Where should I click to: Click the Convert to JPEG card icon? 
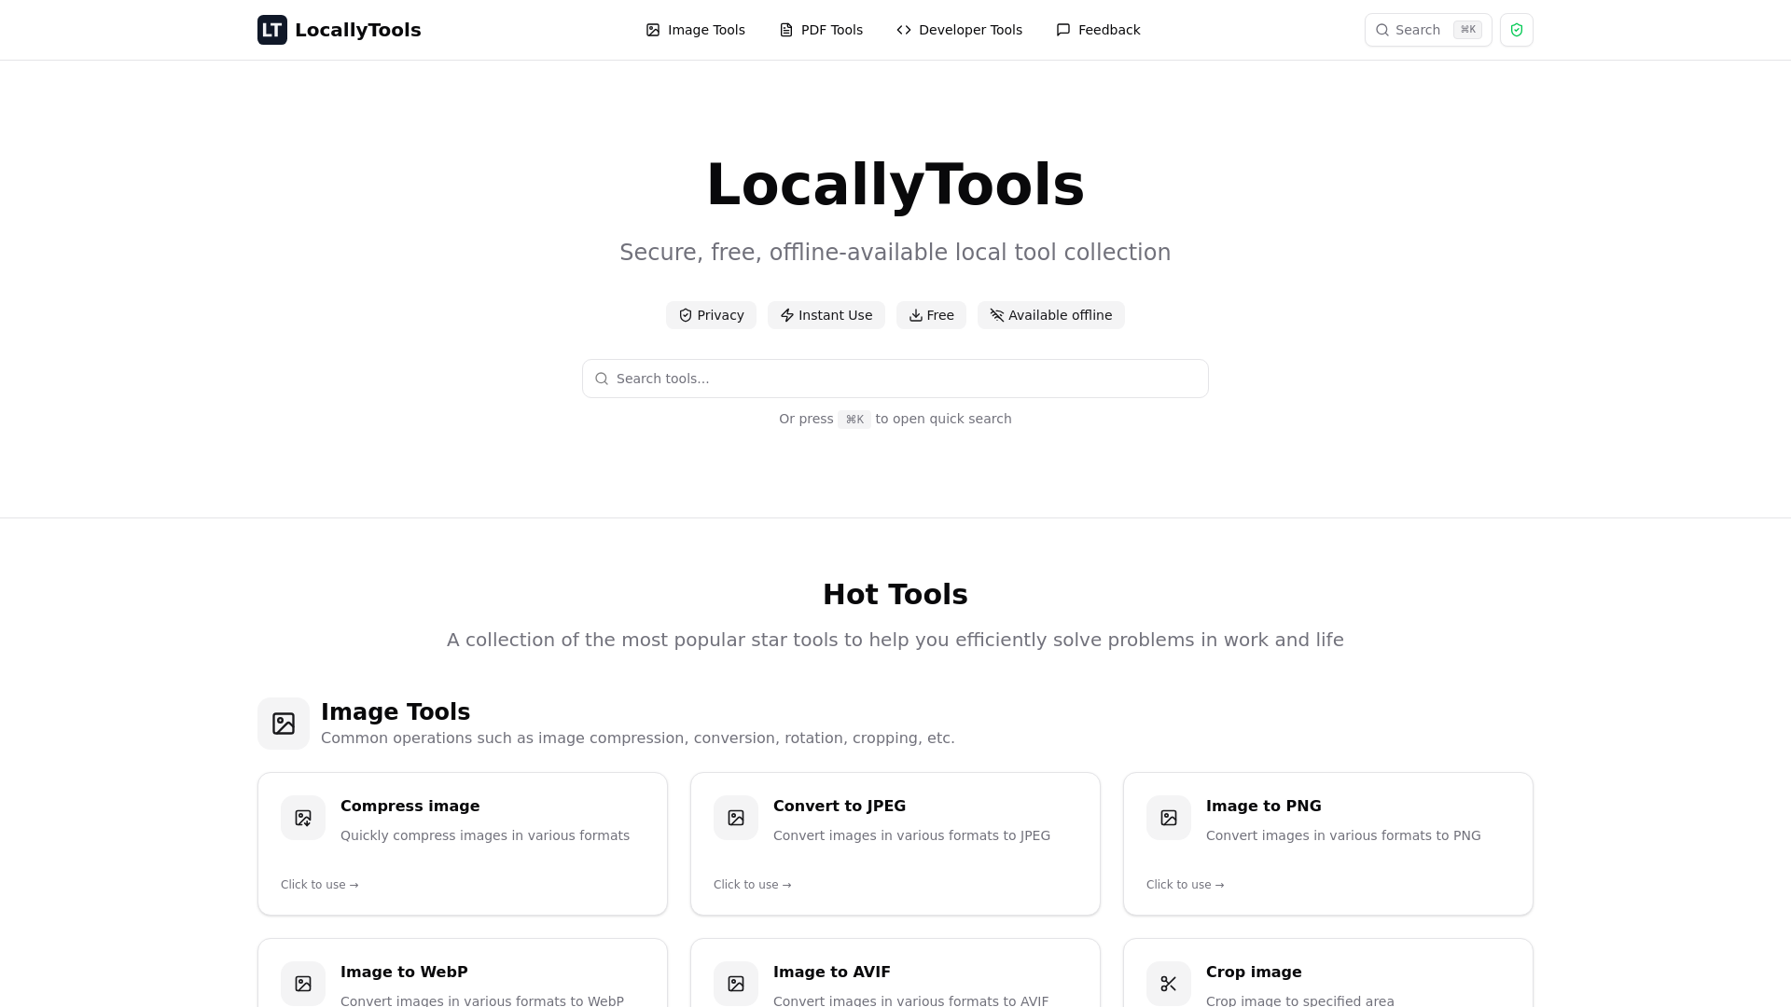[x=736, y=818]
